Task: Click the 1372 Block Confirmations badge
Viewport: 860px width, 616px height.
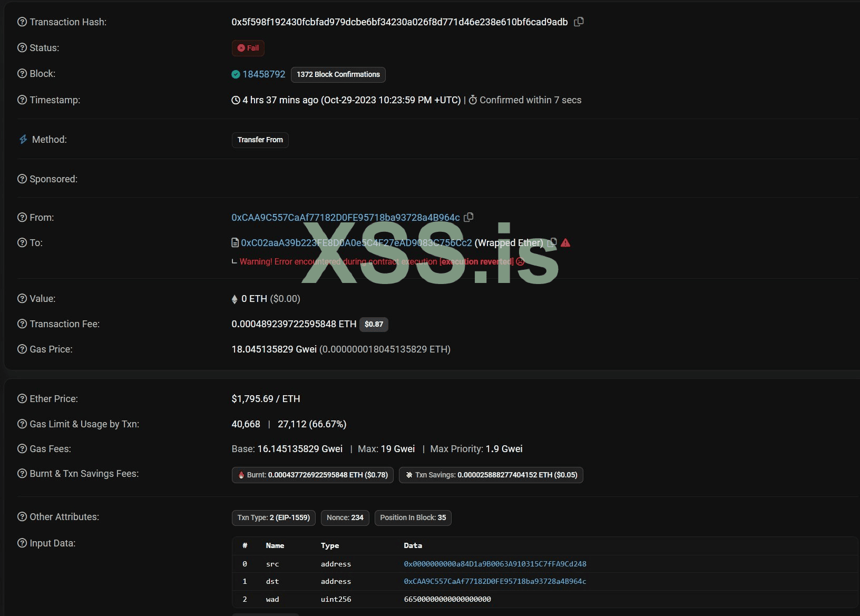Action: point(338,74)
